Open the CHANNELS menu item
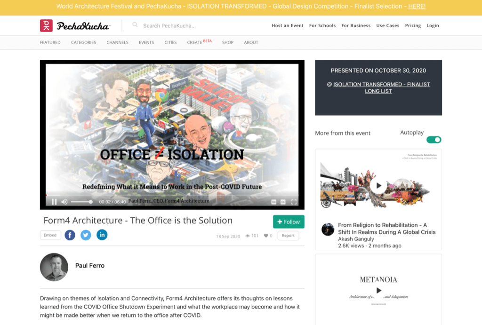This screenshot has width=482, height=325. tap(117, 42)
